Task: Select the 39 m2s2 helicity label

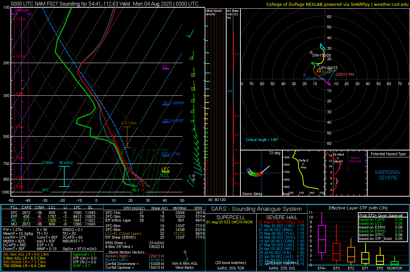Action: tap(66, 163)
